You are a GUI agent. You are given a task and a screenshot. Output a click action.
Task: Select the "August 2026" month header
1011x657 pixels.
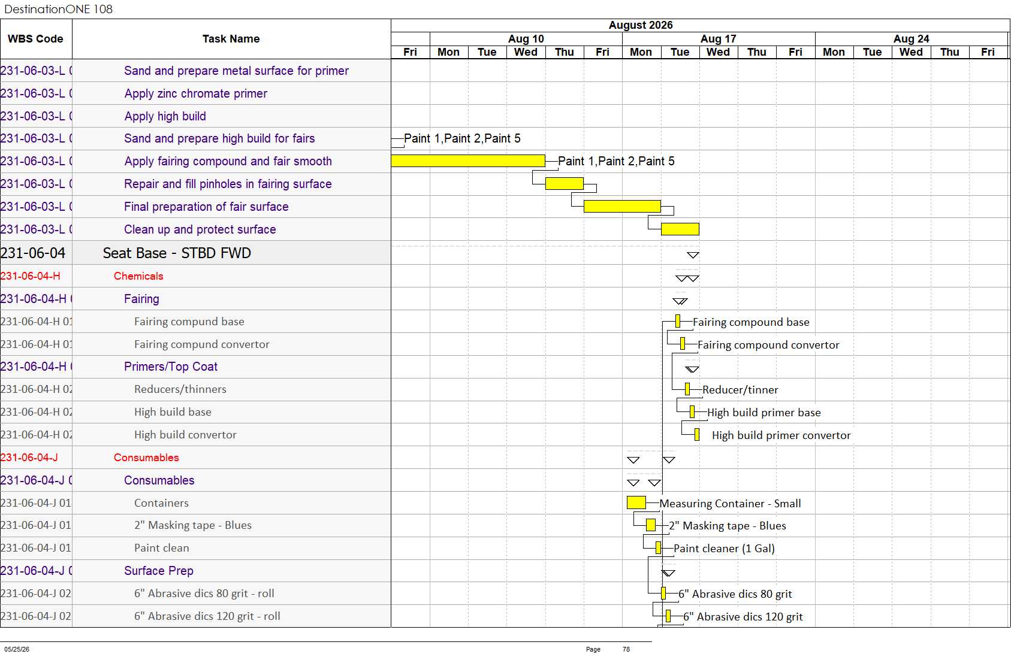[x=641, y=25]
